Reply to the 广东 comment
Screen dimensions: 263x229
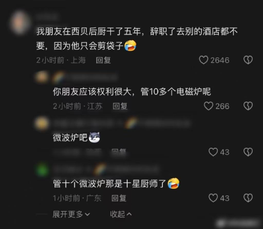point(119,198)
